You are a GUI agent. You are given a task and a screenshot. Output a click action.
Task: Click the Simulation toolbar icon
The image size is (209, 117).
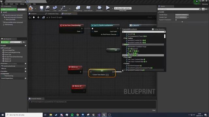(x=99, y=8)
